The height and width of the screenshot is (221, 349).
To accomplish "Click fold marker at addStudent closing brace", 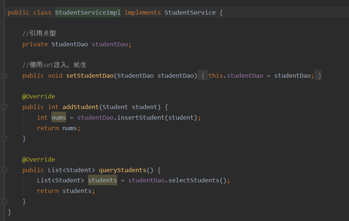I will [4, 138].
